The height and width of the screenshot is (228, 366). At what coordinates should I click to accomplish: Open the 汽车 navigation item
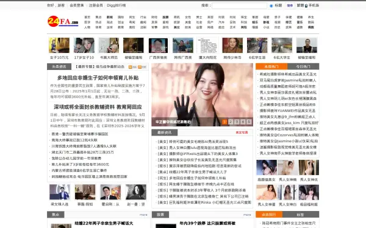coord(221,22)
